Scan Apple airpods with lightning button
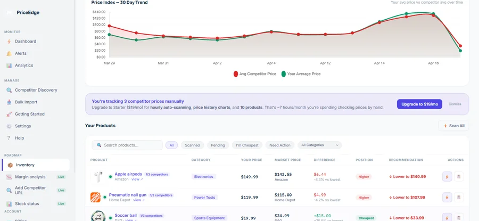This screenshot has height=221, width=479. pos(447,177)
